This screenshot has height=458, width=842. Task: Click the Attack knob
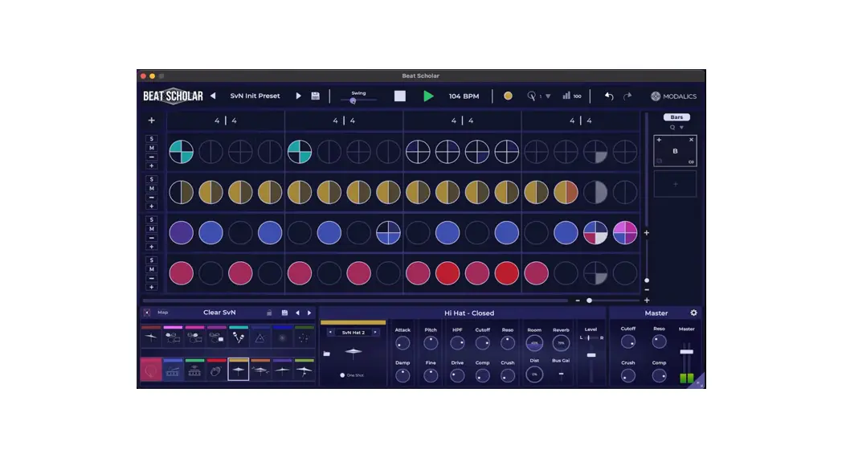pyautogui.click(x=403, y=343)
